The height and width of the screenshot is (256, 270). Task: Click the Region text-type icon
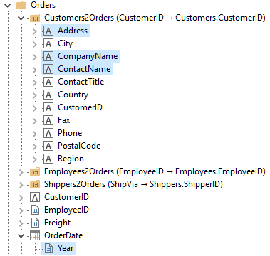48,159
